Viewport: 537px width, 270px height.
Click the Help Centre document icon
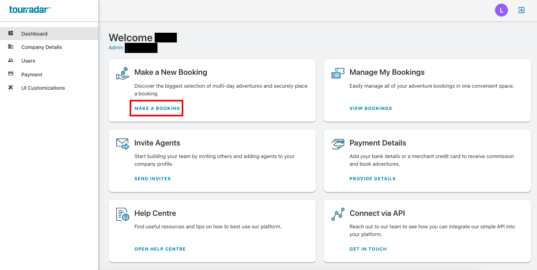(x=122, y=214)
